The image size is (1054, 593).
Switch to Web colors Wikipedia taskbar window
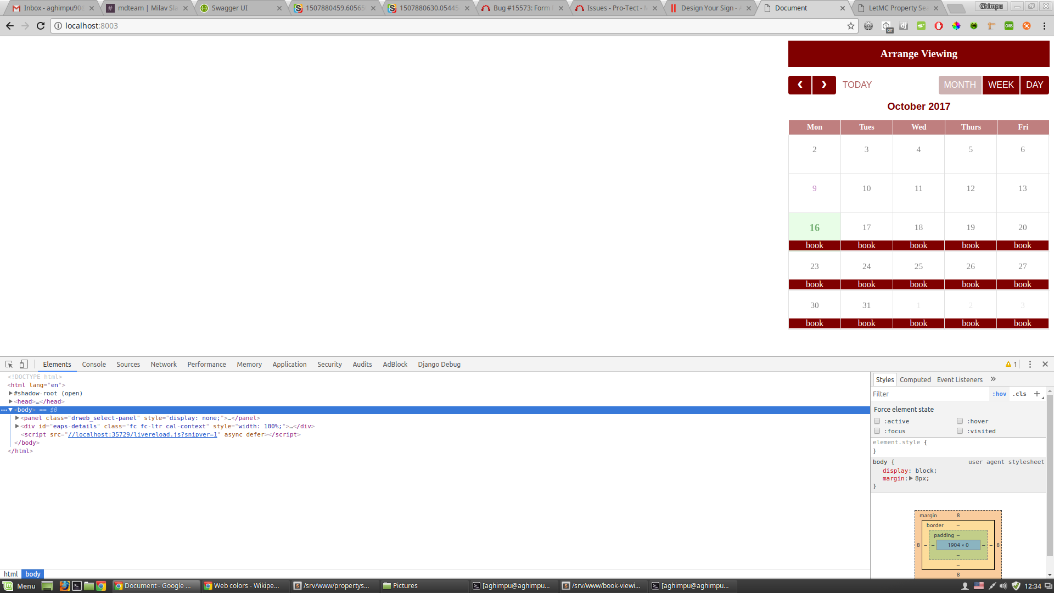point(245,586)
